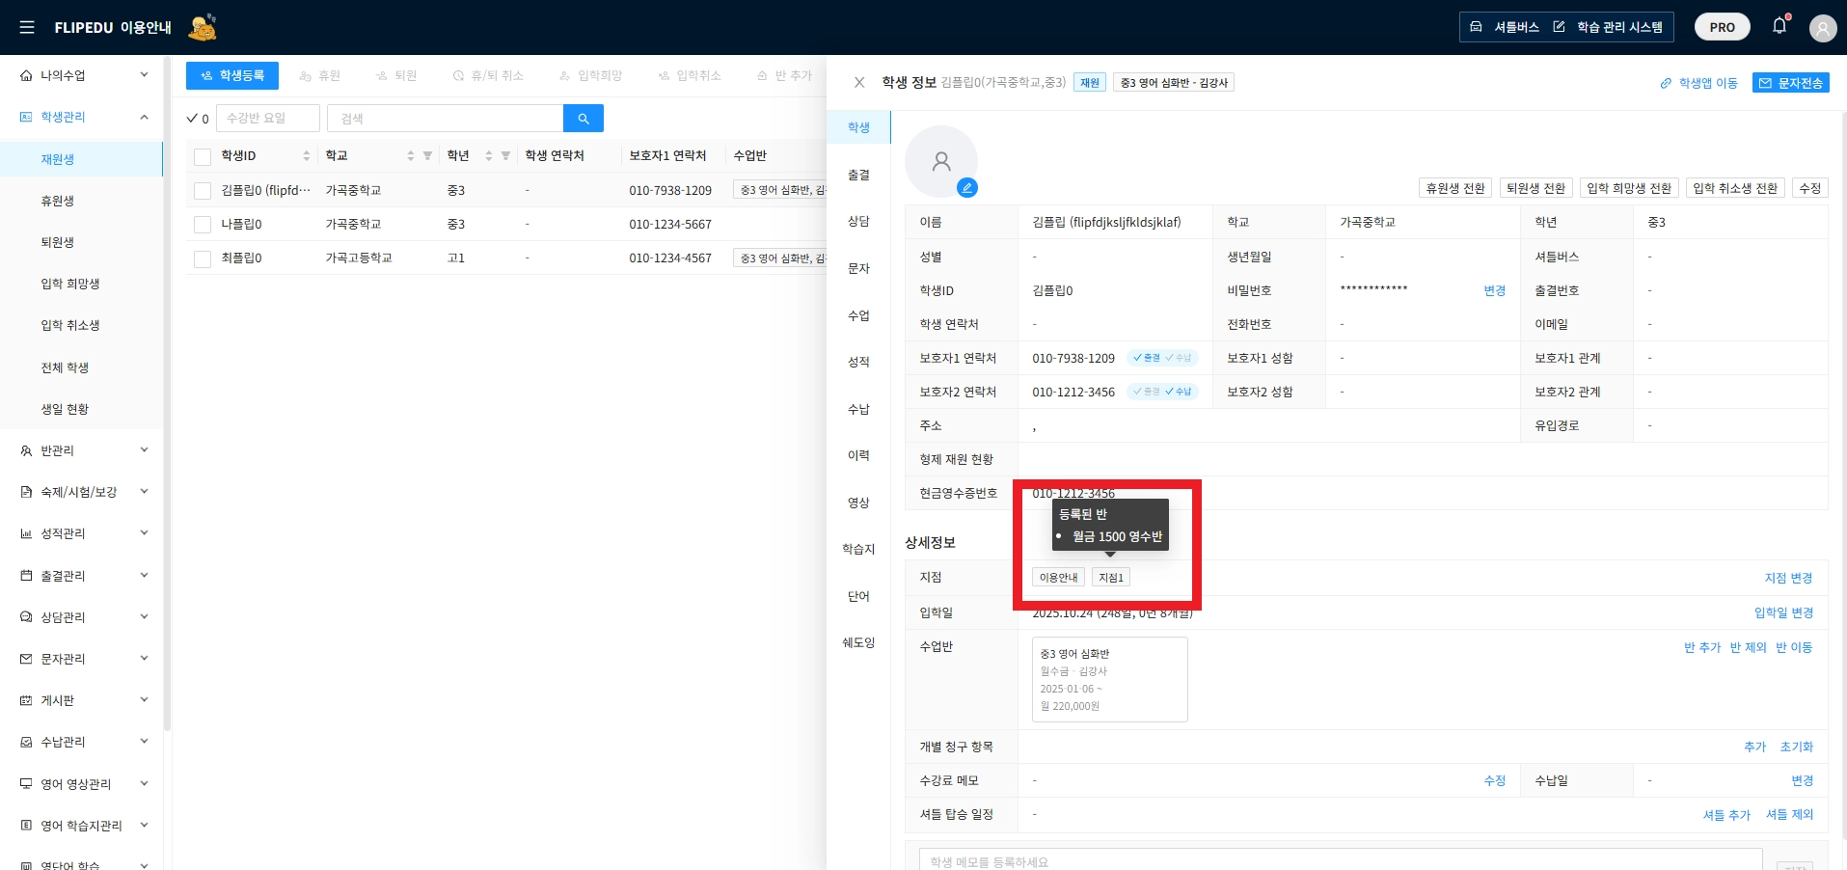The width and height of the screenshot is (1847, 870).
Task: Open the user profile avatar menu
Action: (1822, 28)
